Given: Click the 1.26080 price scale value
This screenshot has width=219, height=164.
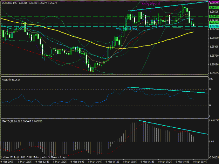Looking at the screenshot, I should (214, 38).
